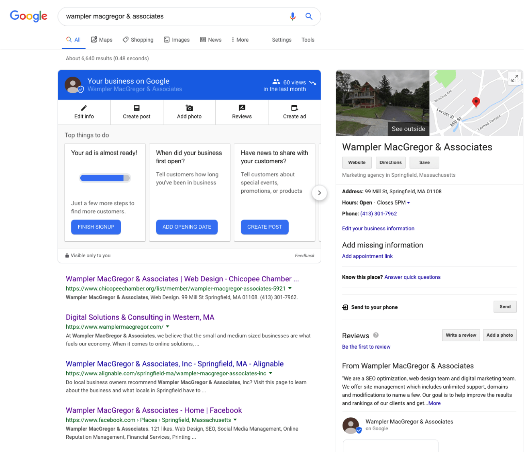Image resolution: width=524 pixels, height=452 pixels.
Task: Open dropdown arrow beside wamplermacgregor.com URL
Action: click(167, 327)
